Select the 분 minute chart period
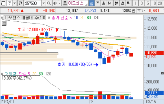 116,3
